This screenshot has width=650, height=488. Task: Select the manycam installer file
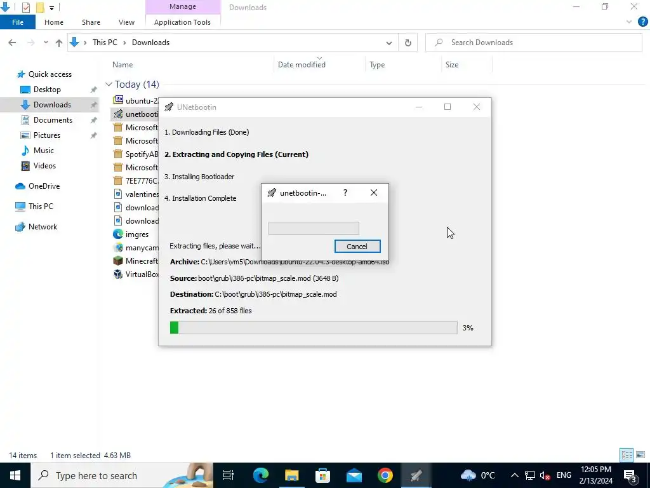click(142, 248)
